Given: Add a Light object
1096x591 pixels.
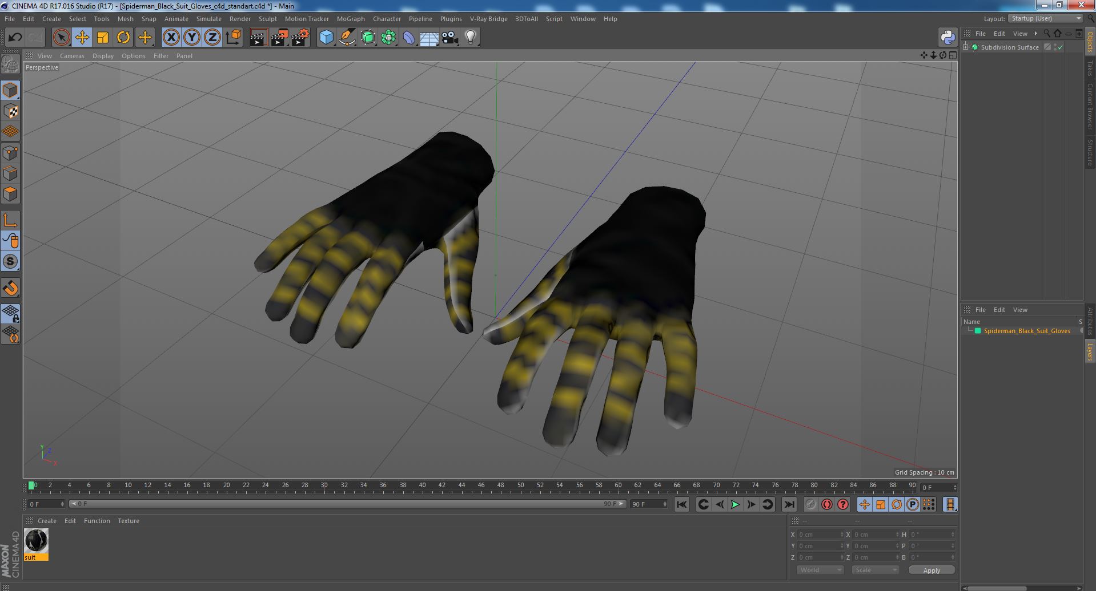Looking at the screenshot, I should click(x=471, y=38).
